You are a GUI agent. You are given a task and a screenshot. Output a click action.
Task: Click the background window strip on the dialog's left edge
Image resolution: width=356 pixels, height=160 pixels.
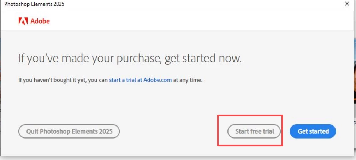[x=0, y=79]
